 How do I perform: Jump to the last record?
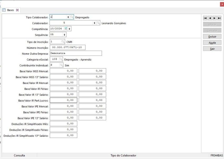(x=219, y=18)
